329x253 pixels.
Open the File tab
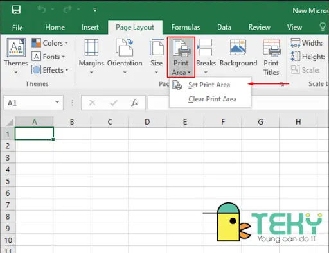click(17, 28)
